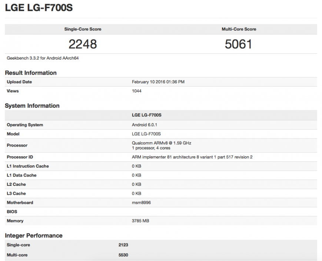Click the multi-core score 5061
322x261 pixels.
238,44
